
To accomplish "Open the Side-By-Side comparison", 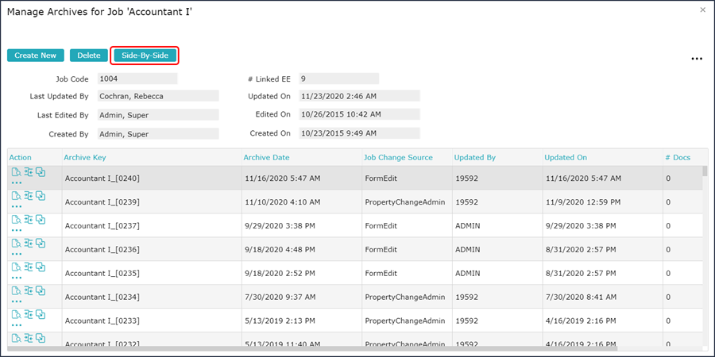I will pyautogui.click(x=145, y=56).
